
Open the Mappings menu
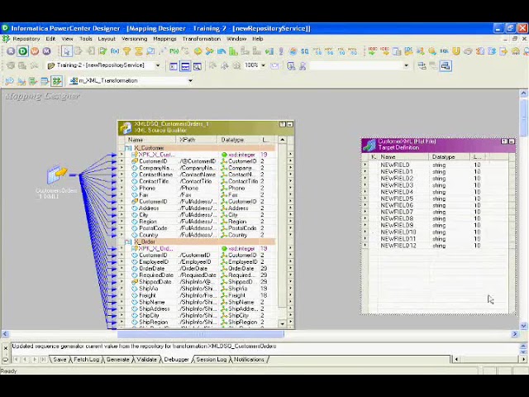(164, 39)
